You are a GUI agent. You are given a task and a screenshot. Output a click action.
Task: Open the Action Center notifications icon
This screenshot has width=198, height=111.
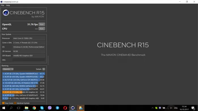(x=193, y=108)
